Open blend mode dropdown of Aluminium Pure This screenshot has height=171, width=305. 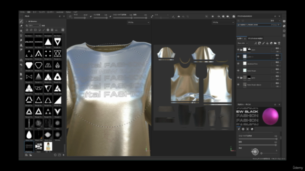[278, 62]
